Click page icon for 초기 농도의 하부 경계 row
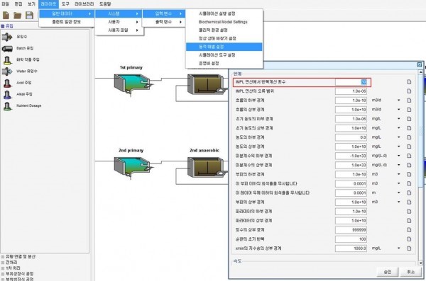Viewport: 426px width, 281px height. coord(409,119)
